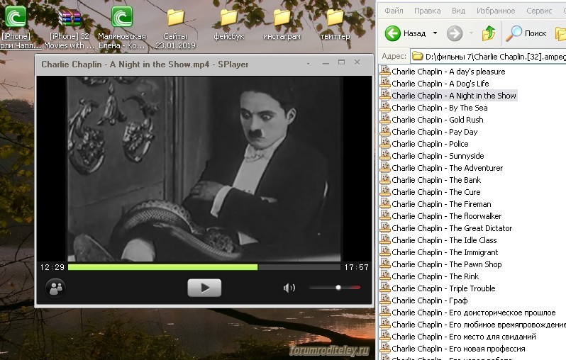Open the Избранное menu
This screenshot has width=566, height=360.
[496, 11]
